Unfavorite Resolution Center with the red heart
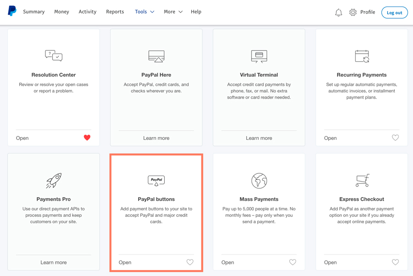Screen dimensions: 413x276 [87, 138]
